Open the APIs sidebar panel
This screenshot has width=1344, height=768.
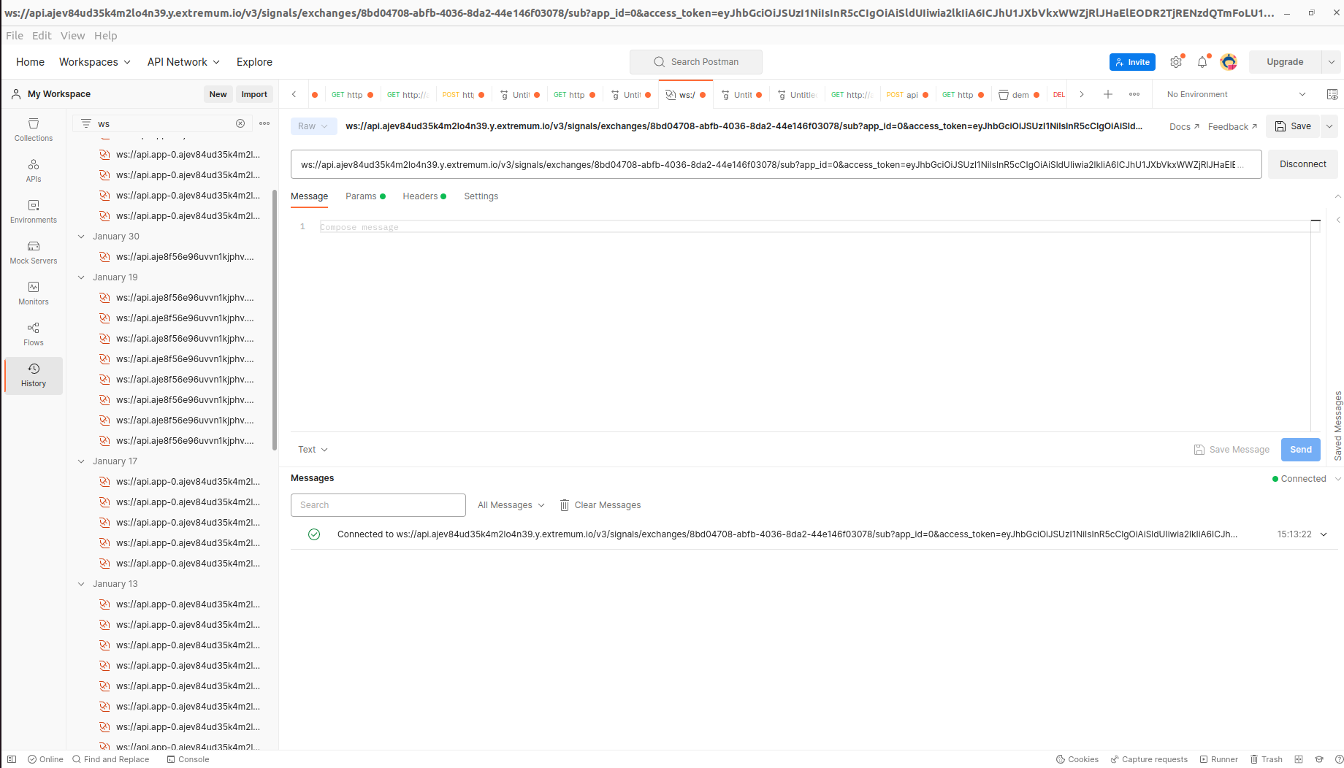pyautogui.click(x=33, y=172)
